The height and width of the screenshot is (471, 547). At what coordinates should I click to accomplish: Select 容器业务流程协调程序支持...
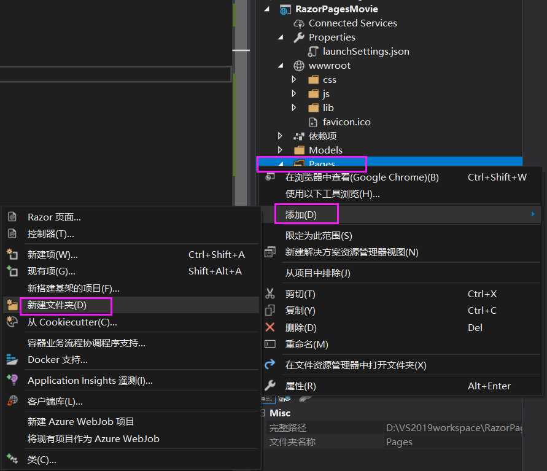[131, 343]
